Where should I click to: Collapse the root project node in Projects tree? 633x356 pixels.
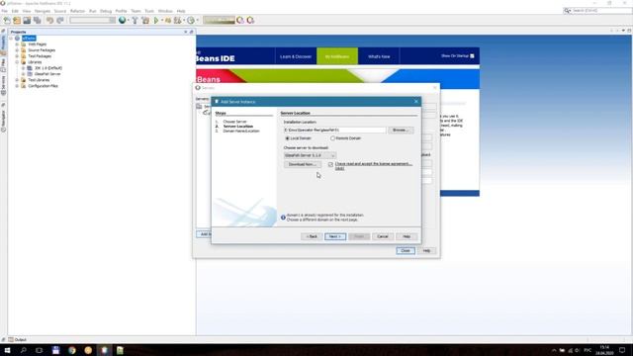coord(11,39)
